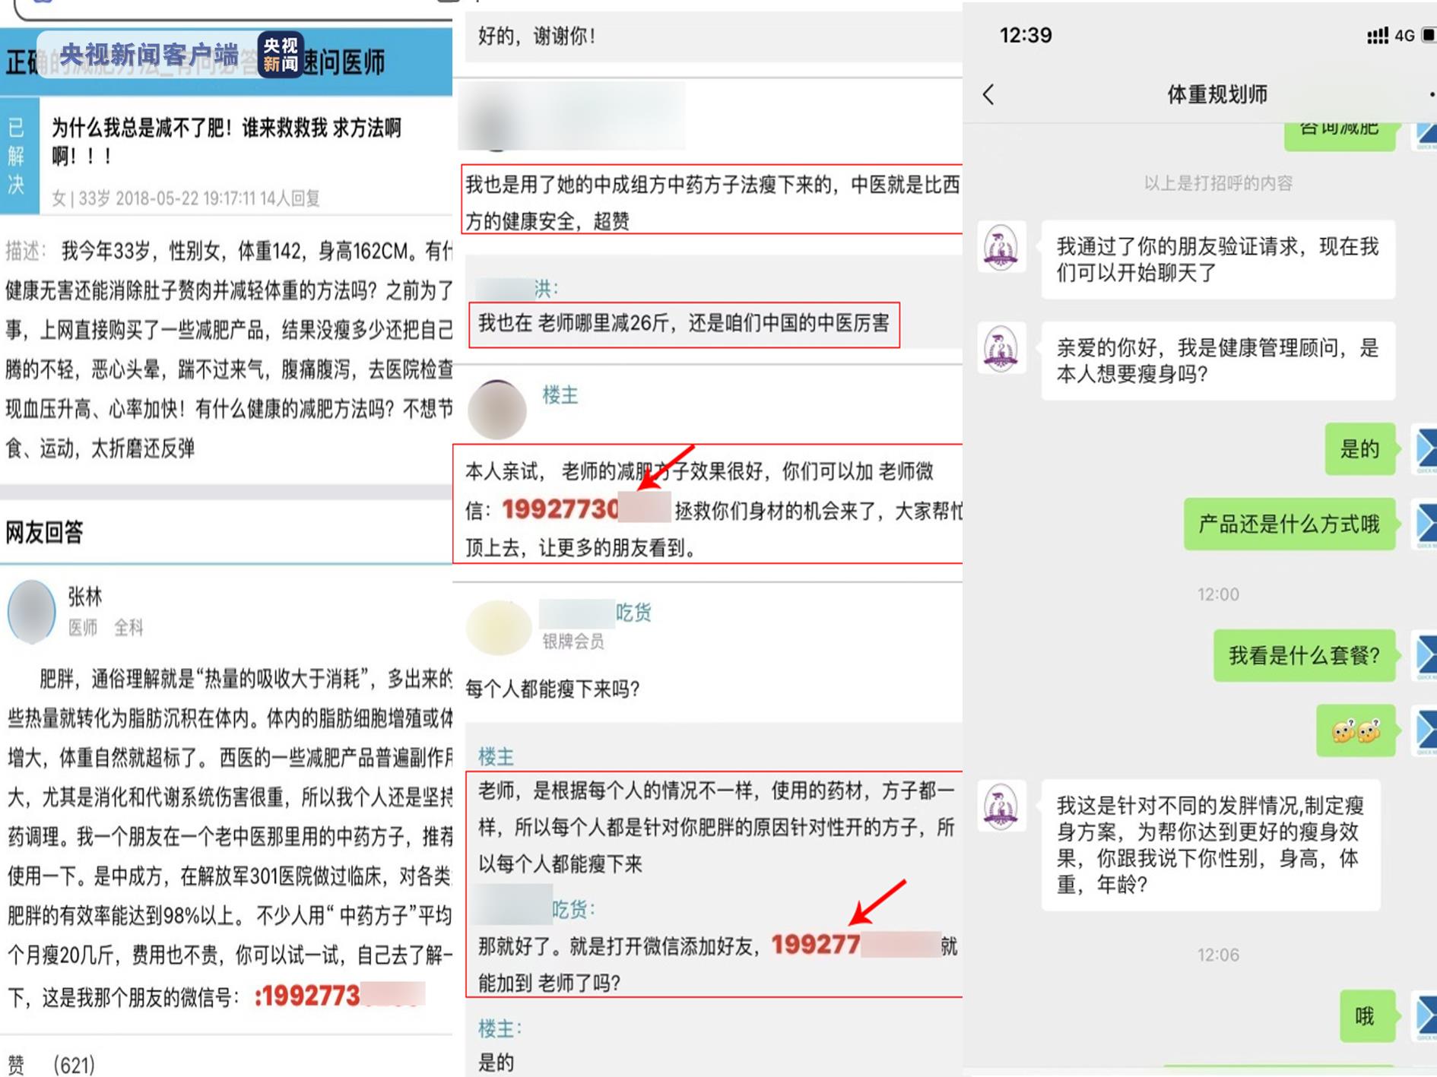Tap the cellular signal bars in the status bar
Screen dimensions: 1437x1077
1377,36
